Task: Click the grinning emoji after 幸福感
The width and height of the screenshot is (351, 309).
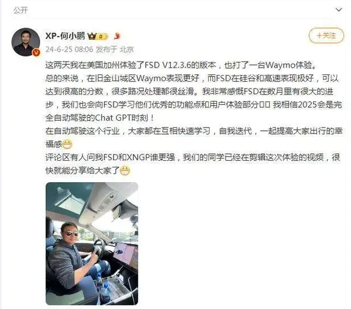Action: tap(67, 144)
